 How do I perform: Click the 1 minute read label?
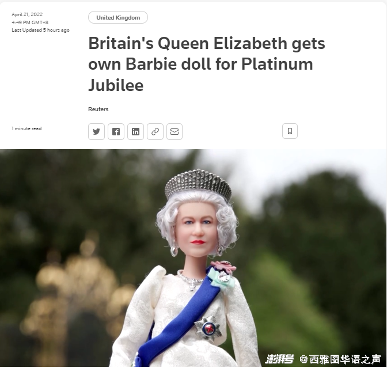point(26,128)
